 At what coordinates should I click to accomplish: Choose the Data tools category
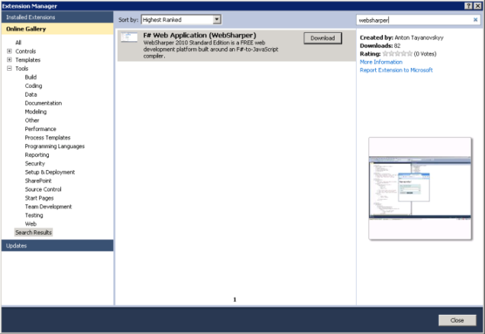click(31, 95)
